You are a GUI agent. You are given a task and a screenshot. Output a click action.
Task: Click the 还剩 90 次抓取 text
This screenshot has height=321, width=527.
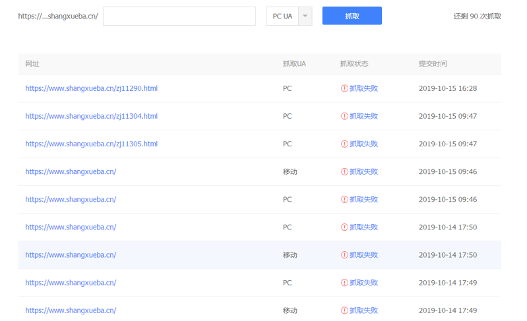[478, 16]
